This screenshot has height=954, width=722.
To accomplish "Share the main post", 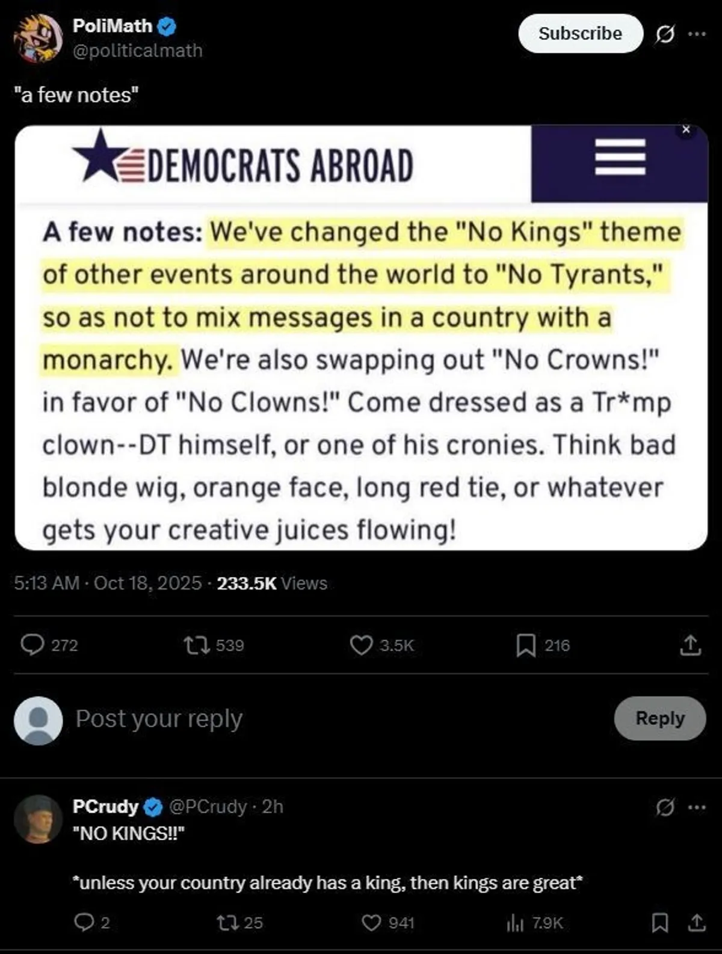I will tap(690, 645).
